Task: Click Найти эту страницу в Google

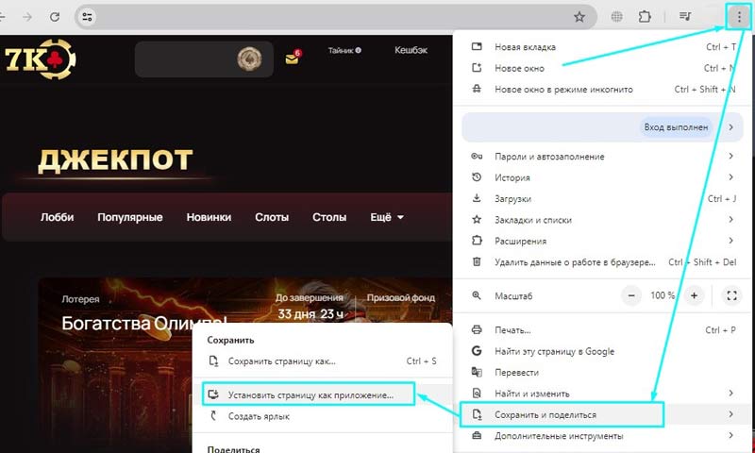Action: coord(602,351)
